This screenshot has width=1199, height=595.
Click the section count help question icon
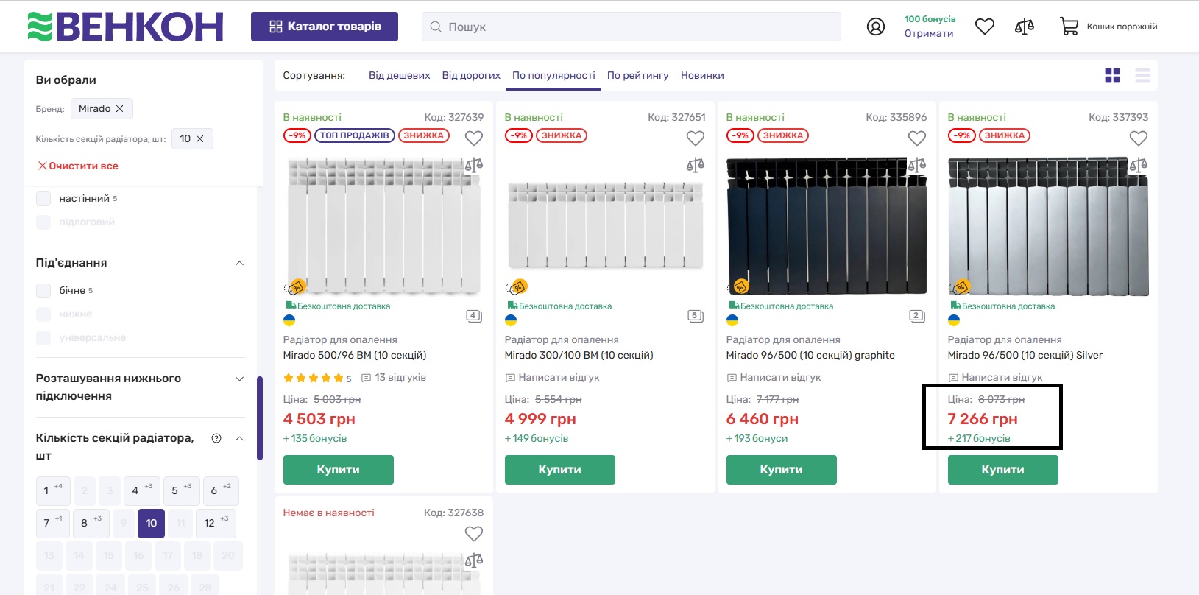[216, 438]
